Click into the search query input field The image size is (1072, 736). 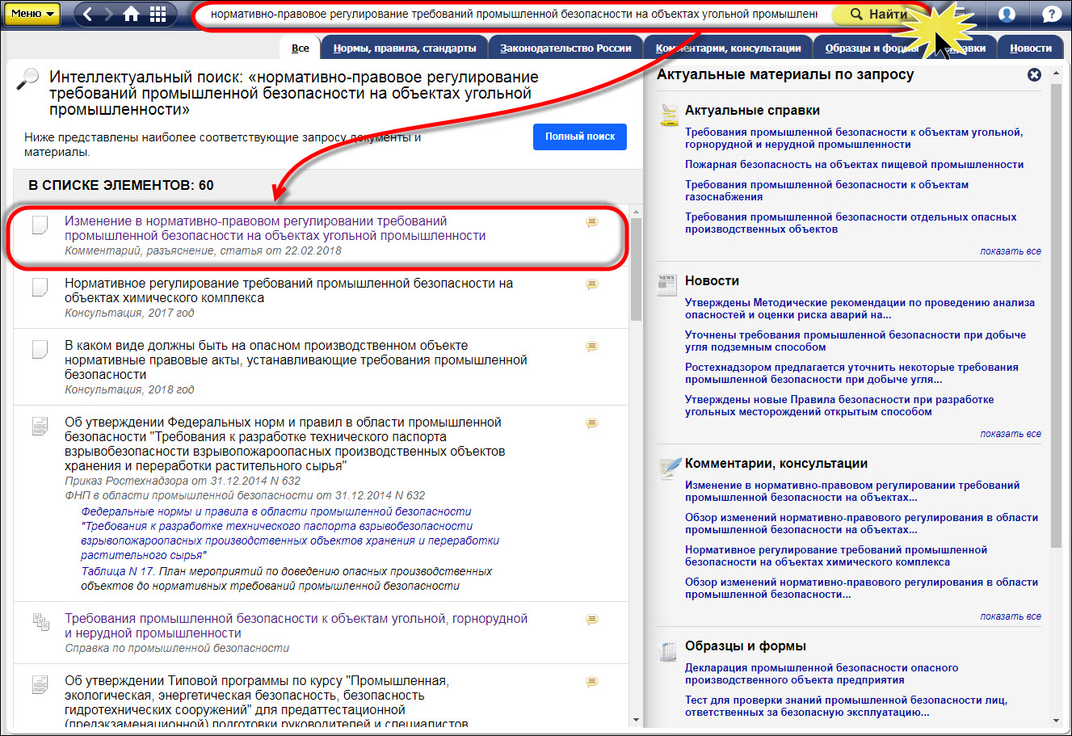(509, 15)
